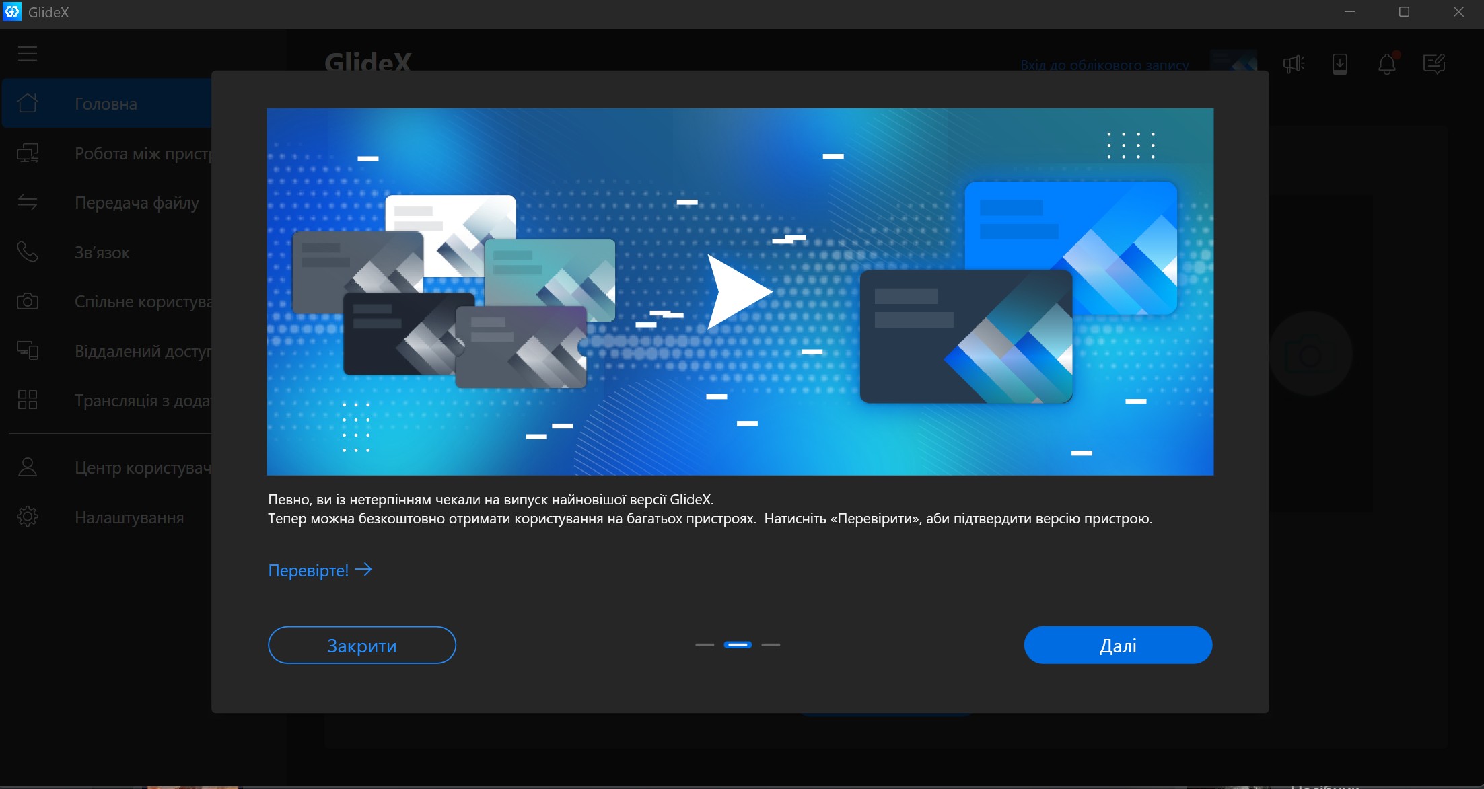Minimize the GlideX window
The image size is (1484, 789).
(x=1349, y=12)
